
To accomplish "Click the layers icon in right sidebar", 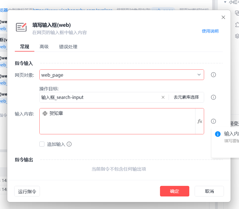I will pyautogui.click(x=237, y=36).
